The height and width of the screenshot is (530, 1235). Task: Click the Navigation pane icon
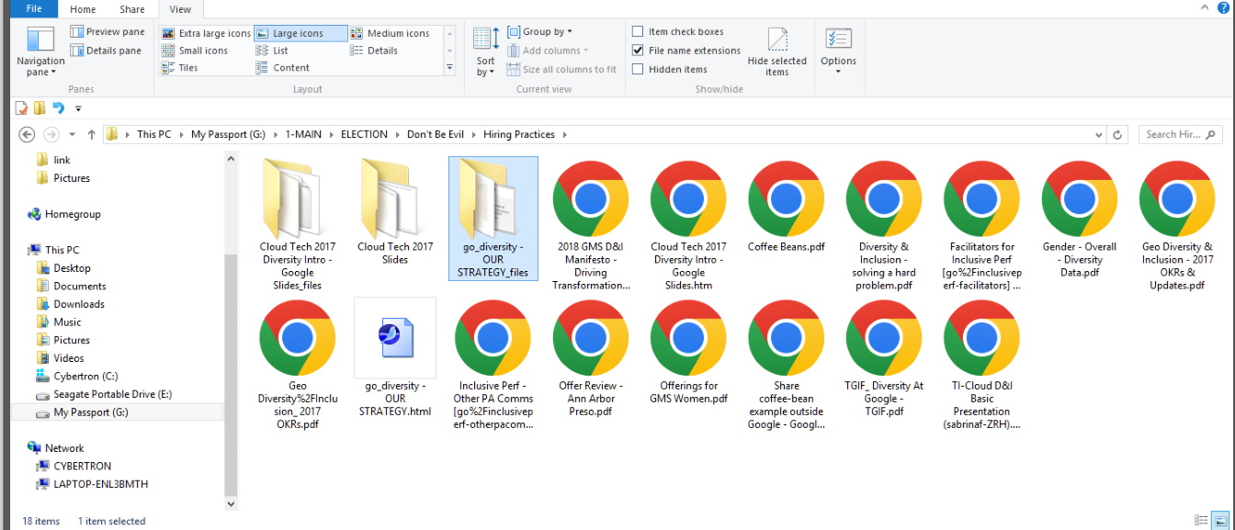[x=40, y=41]
